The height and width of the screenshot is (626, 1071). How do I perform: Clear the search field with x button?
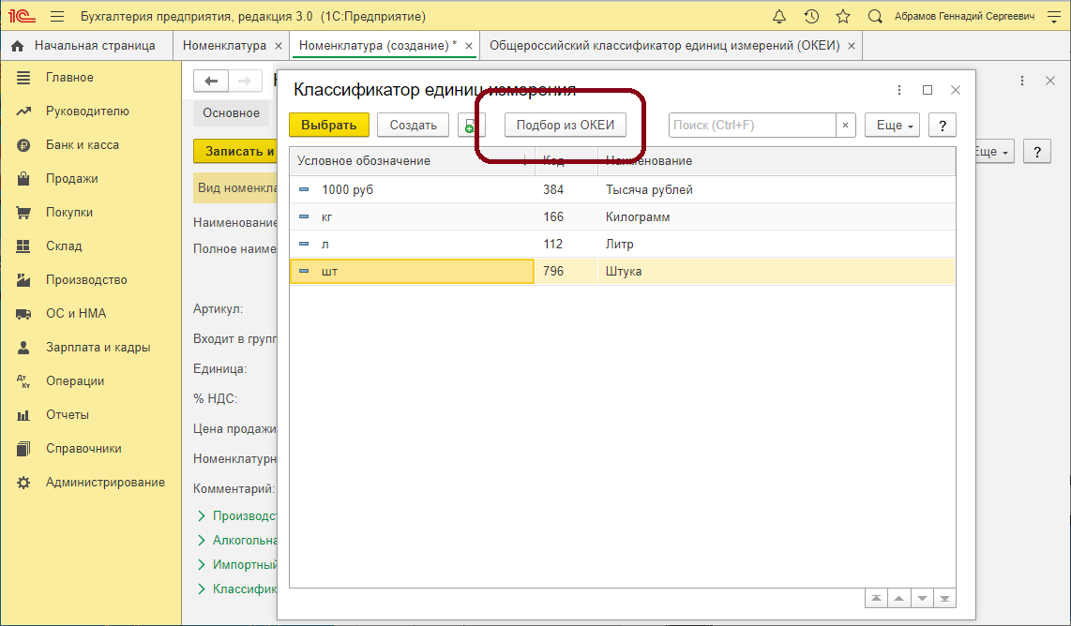[x=845, y=126]
